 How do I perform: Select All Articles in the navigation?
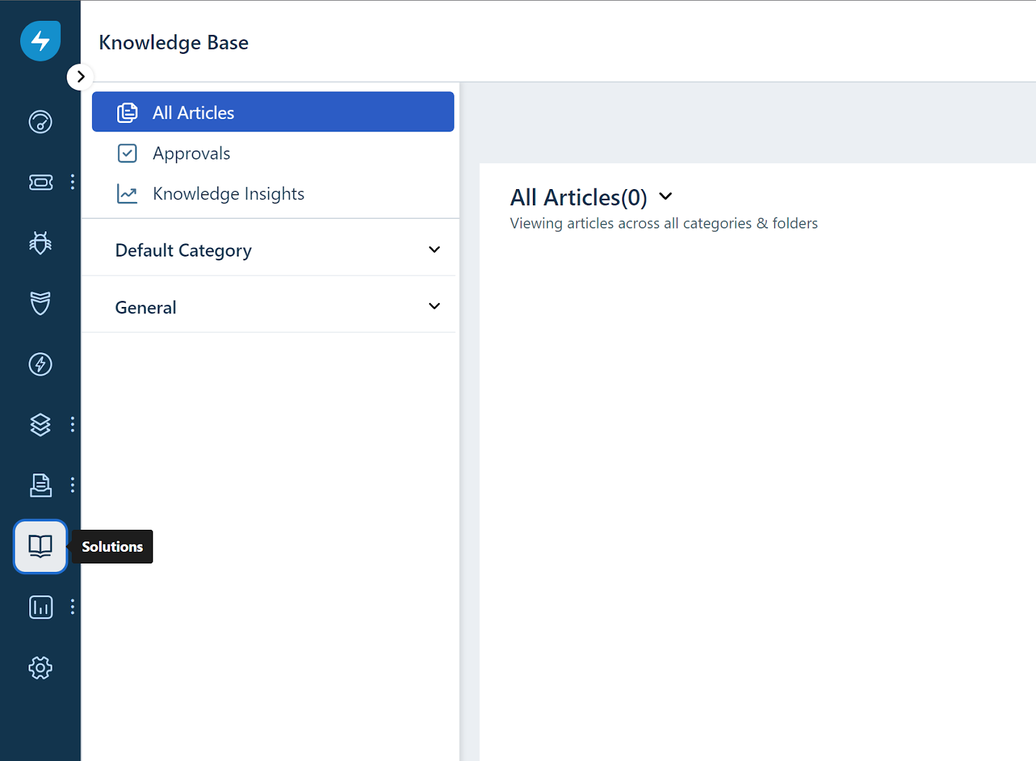[x=273, y=112]
